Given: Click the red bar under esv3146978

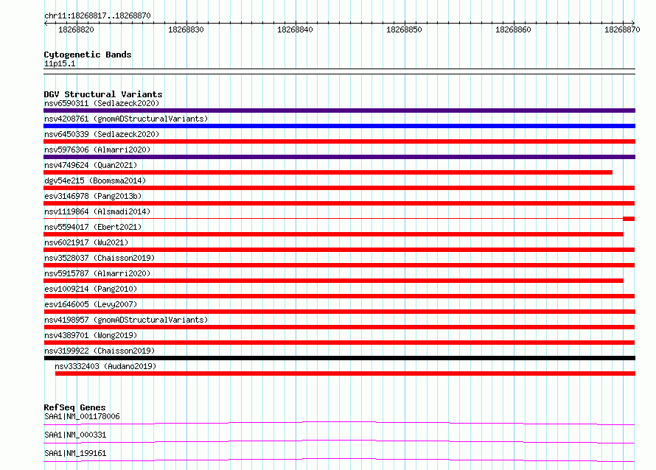Looking at the screenshot, I should coord(339,203).
